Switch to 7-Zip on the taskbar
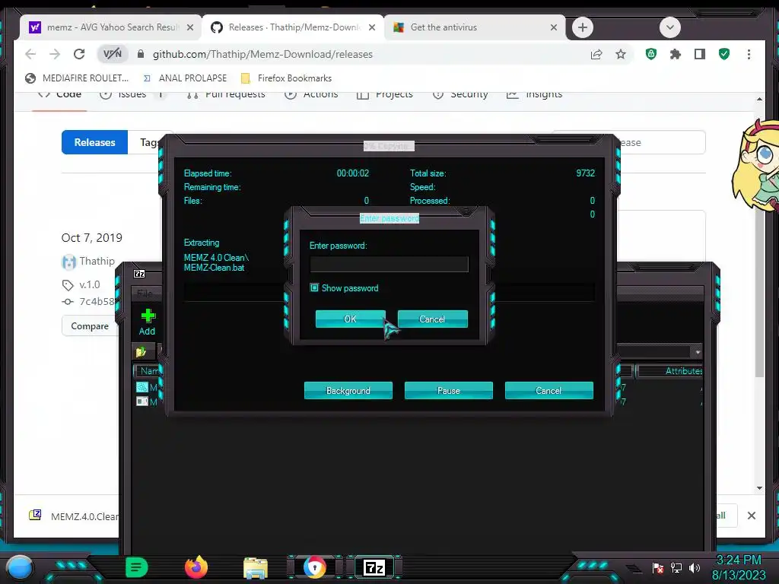This screenshot has width=779, height=584. [374, 567]
